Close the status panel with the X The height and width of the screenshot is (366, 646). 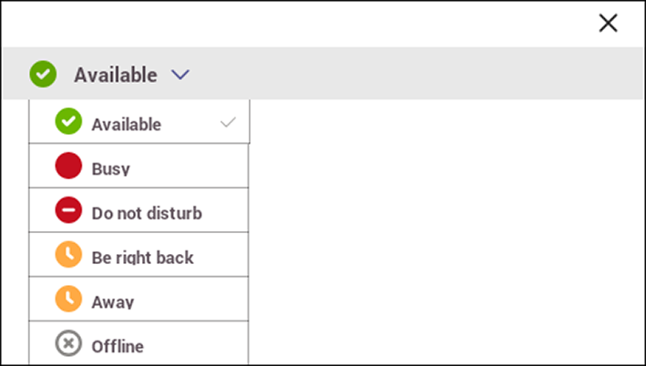pos(608,23)
